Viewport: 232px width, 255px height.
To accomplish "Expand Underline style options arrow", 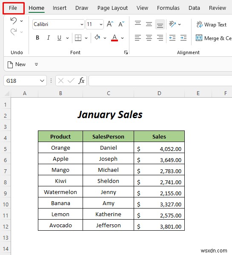I will (x=67, y=38).
